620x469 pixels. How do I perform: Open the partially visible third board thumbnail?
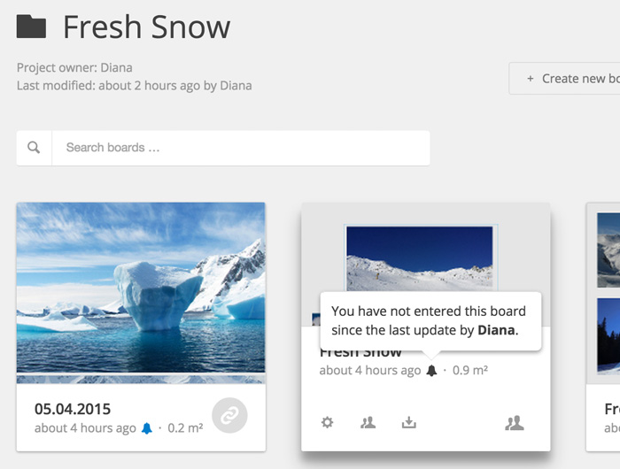point(608,293)
